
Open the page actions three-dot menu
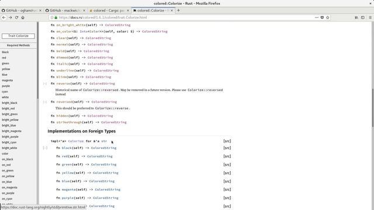[x=317, y=17]
